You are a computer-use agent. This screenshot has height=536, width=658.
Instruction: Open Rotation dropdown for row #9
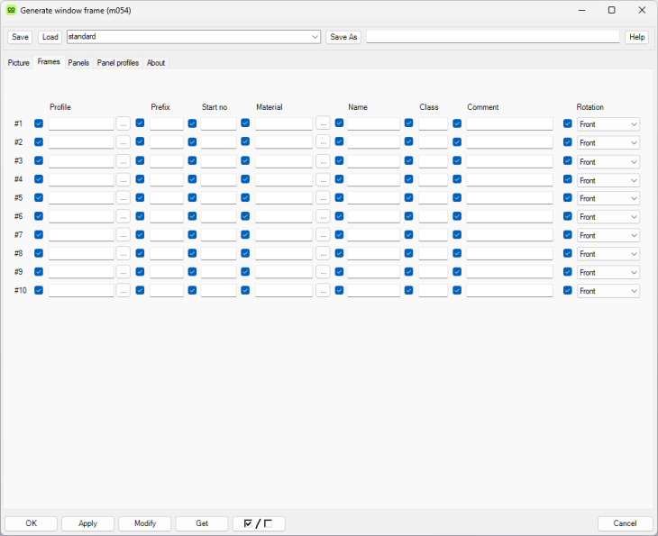pos(608,273)
